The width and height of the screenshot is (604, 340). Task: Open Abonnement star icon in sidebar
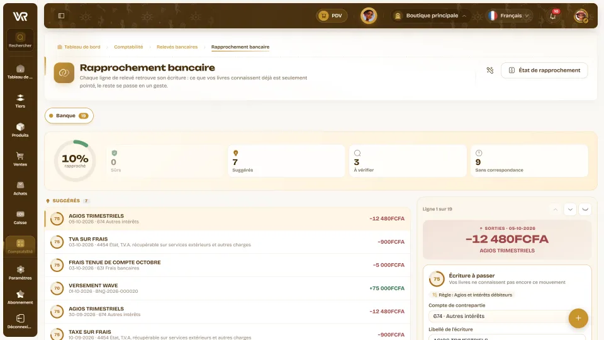point(20,297)
